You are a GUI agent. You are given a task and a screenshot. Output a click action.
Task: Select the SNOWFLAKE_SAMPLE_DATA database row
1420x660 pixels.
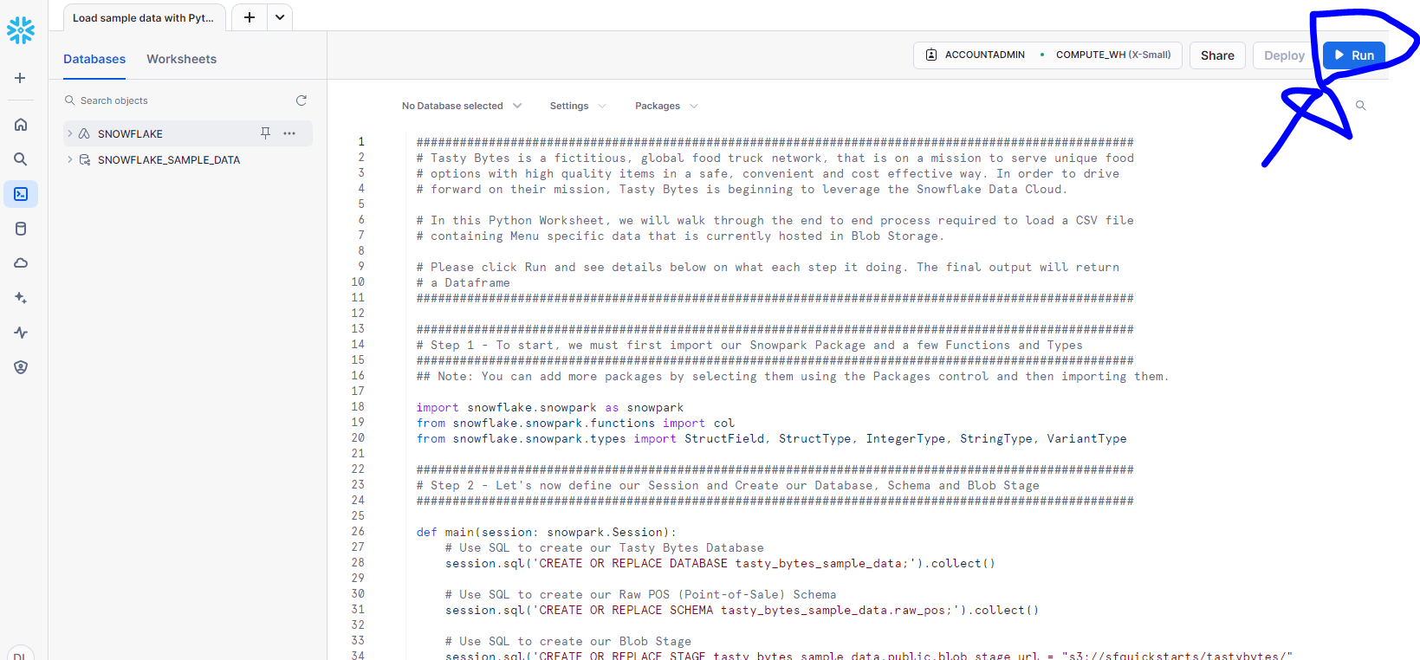(188, 159)
